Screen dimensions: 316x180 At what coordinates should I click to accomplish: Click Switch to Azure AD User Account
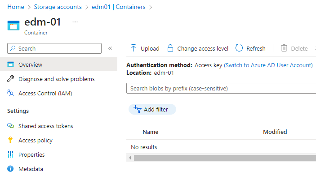coord(268,65)
